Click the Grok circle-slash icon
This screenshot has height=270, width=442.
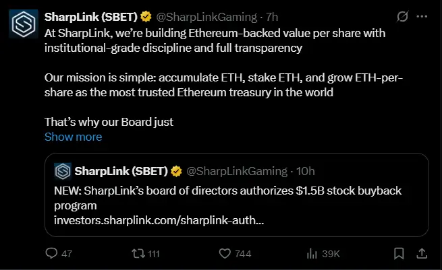tap(402, 16)
